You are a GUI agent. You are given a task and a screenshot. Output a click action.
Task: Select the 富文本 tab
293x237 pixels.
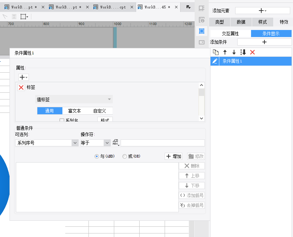(x=74, y=111)
